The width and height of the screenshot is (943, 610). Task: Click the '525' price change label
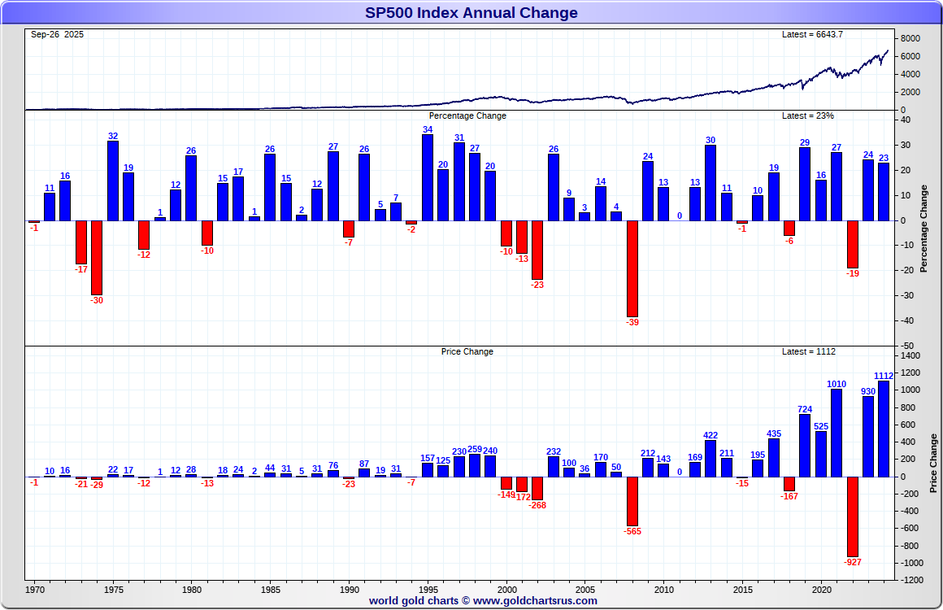click(x=821, y=426)
